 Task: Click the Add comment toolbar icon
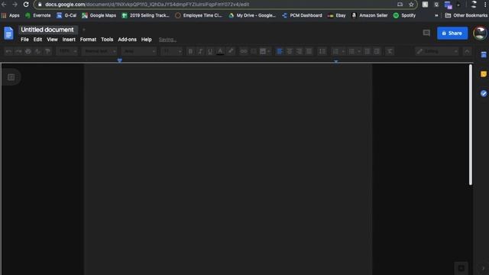point(253,51)
